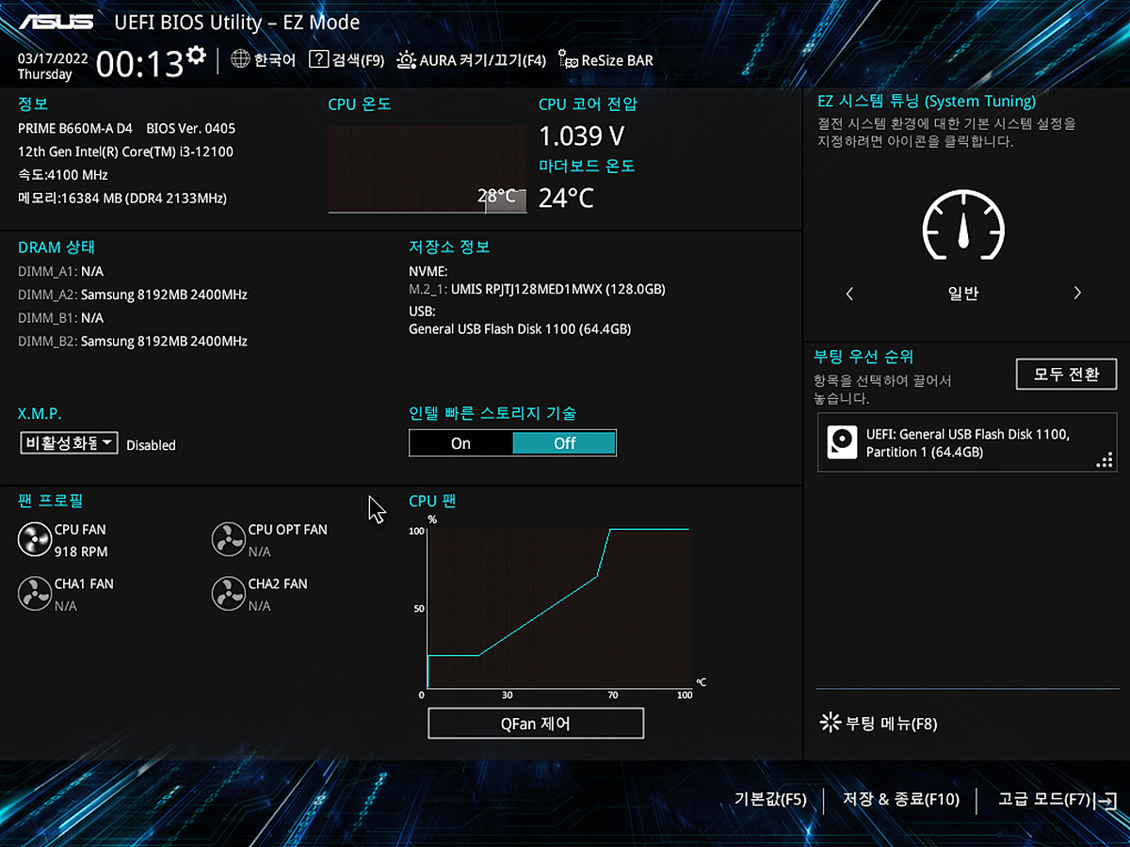Open the X.M.P. 비활성화됨 dropdown
The image size is (1130, 847).
point(69,443)
